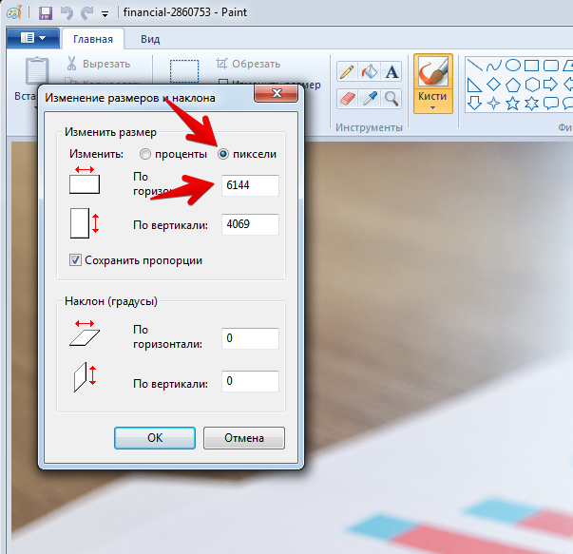The height and width of the screenshot is (554, 573).
Task: Select the Fill with color bucket tool
Action: click(x=369, y=71)
